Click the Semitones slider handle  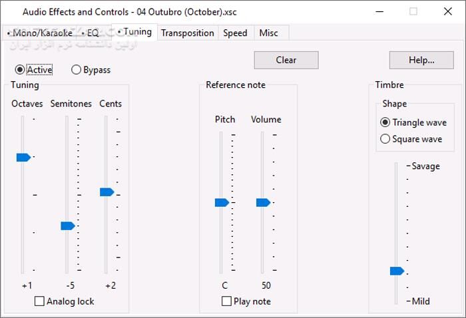point(68,226)
